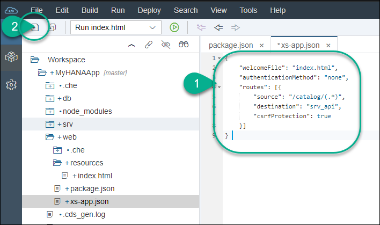Click the link with editor chain icon
The image size is (380, 225).
149,45
